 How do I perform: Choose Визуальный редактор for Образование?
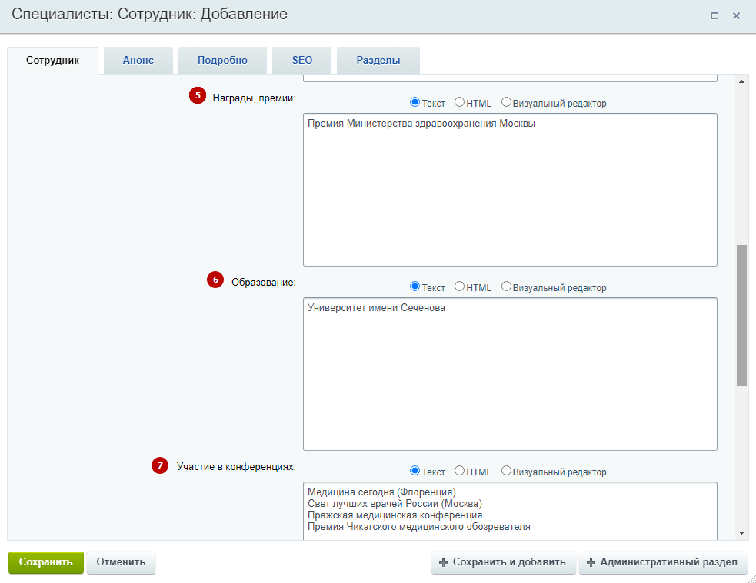506,287
